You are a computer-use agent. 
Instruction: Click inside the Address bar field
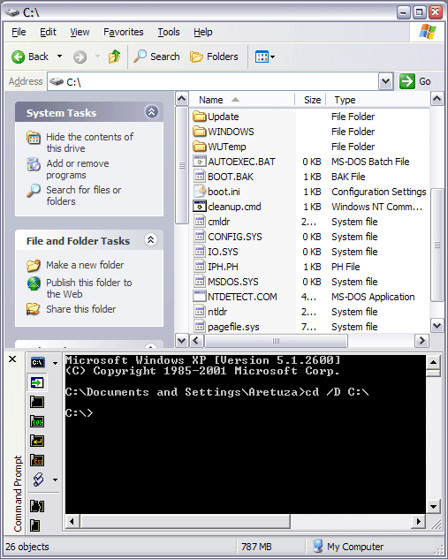click(x=213, y=81)
